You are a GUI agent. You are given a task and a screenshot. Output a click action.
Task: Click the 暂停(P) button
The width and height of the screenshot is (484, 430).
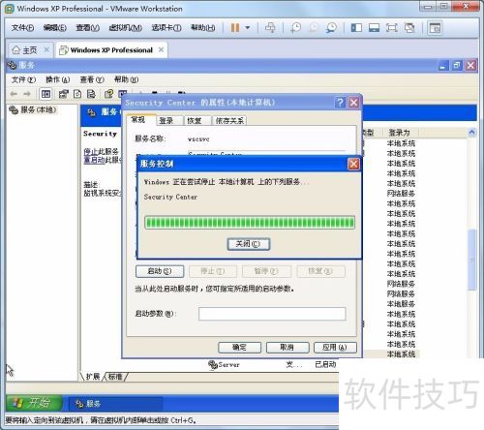[266, 271]
